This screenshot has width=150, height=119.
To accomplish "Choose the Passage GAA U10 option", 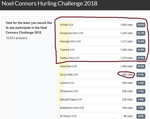I will pyautogui.click(x=102, y=41).
